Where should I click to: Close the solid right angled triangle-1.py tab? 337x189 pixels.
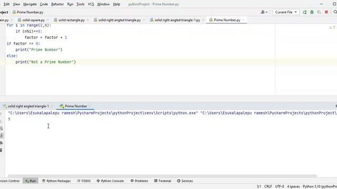point(203,20)
